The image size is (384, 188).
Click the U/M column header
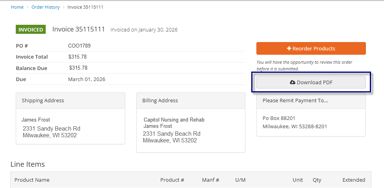tap(240, 180)
